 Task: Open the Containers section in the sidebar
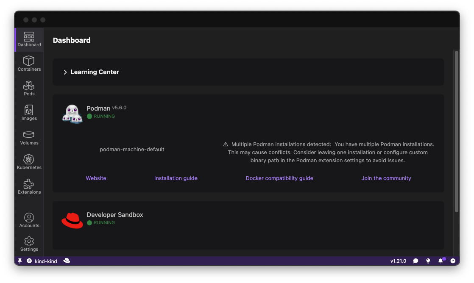pyautogui.click(x=29, y=64)
